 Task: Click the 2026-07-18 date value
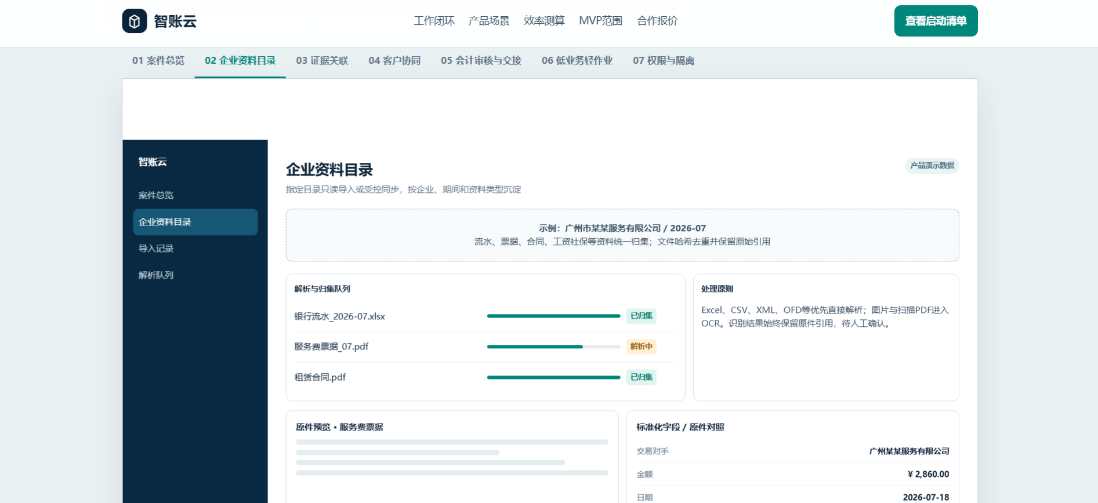(x=926, y=497)
